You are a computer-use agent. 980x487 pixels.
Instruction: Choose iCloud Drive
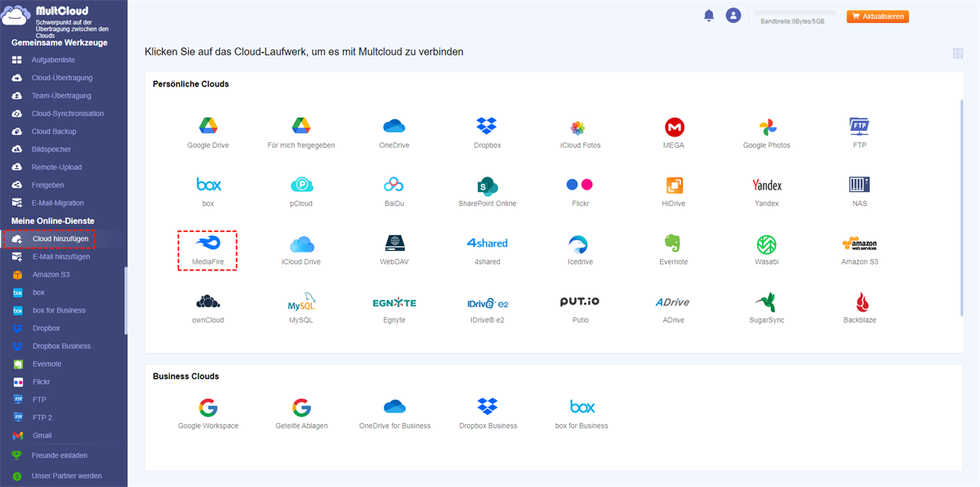(301, 244)
